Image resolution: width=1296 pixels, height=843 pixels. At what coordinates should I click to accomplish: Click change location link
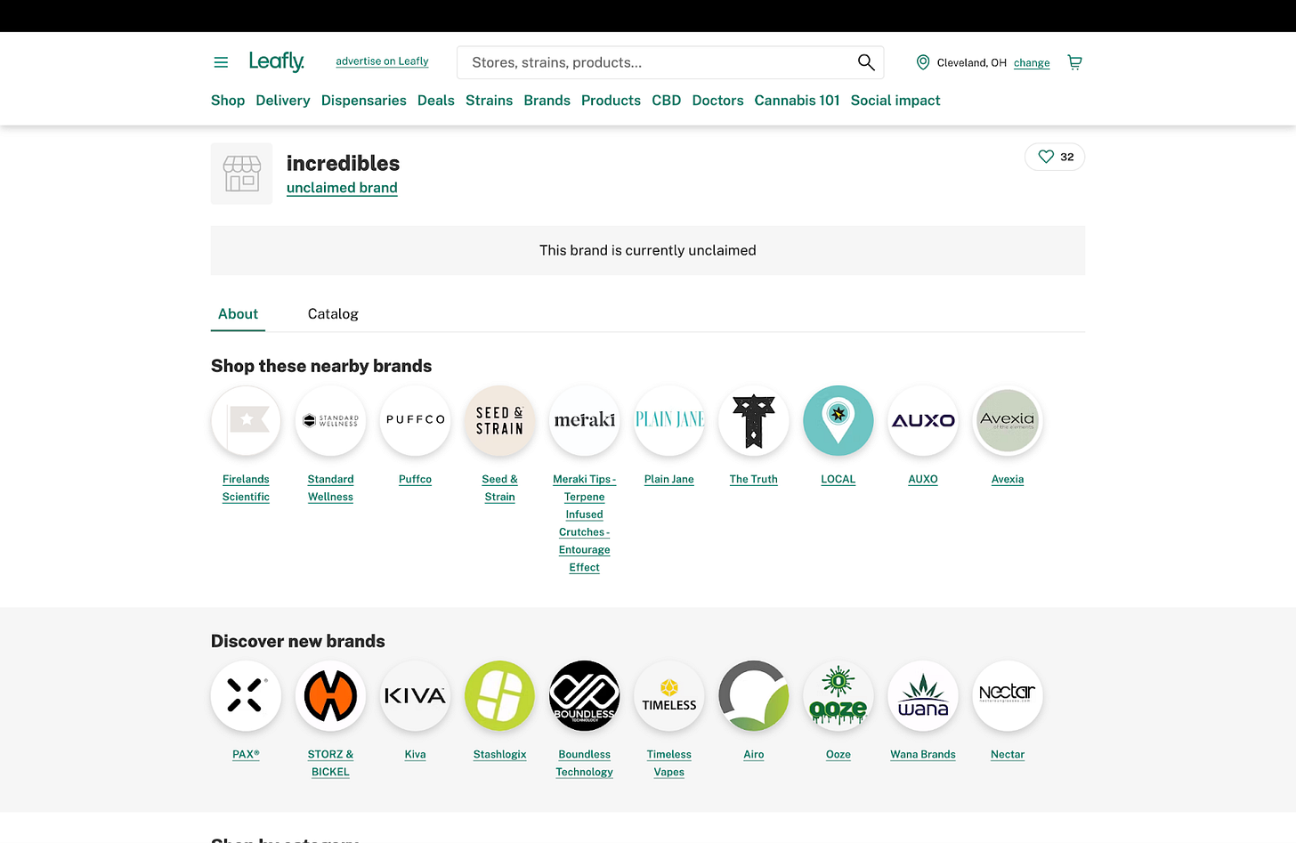pos(1032,63)
